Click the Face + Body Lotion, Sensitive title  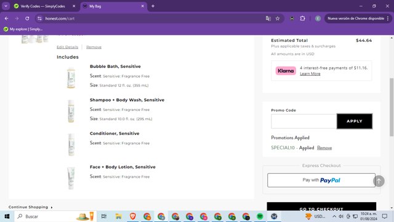(123, 167)
